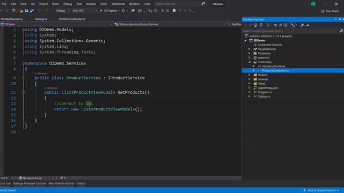
Task: Select the Connected Services item
Action: (x=270, y=44)
